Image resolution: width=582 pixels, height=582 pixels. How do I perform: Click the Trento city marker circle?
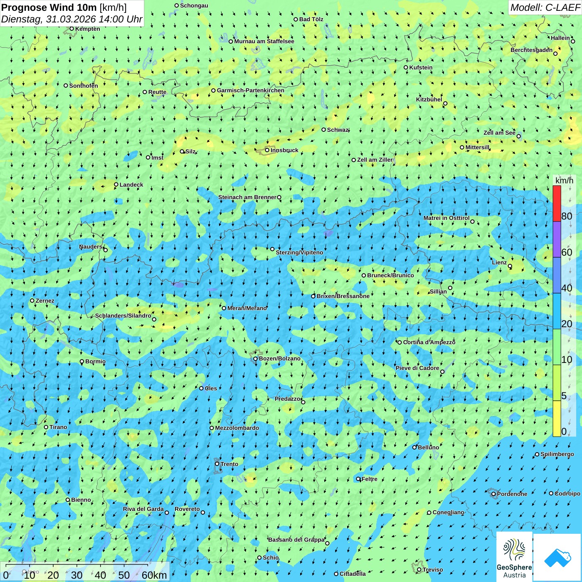[x=217, y=464]
